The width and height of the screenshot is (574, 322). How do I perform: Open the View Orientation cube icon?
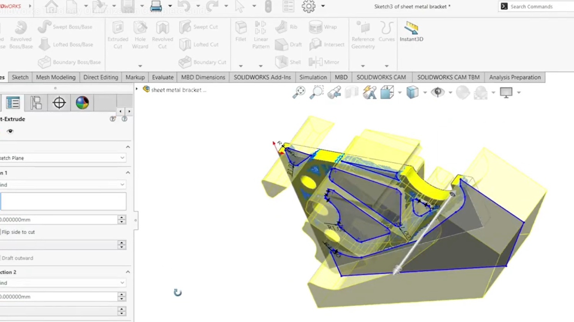tap(387, 92)
